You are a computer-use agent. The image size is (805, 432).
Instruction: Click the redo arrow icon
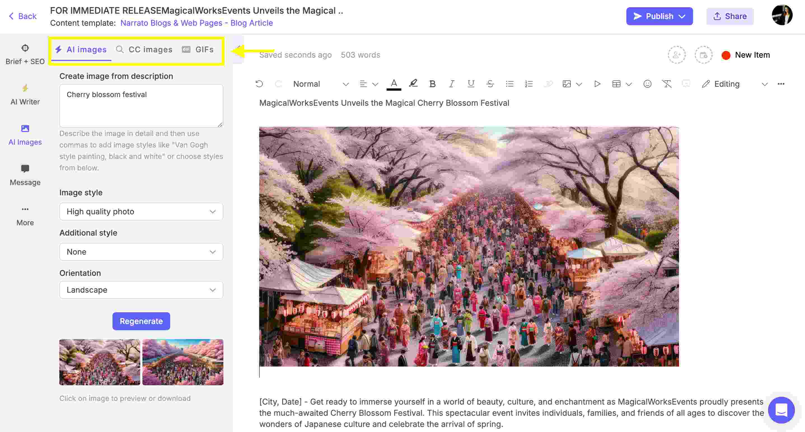point(279,84)
